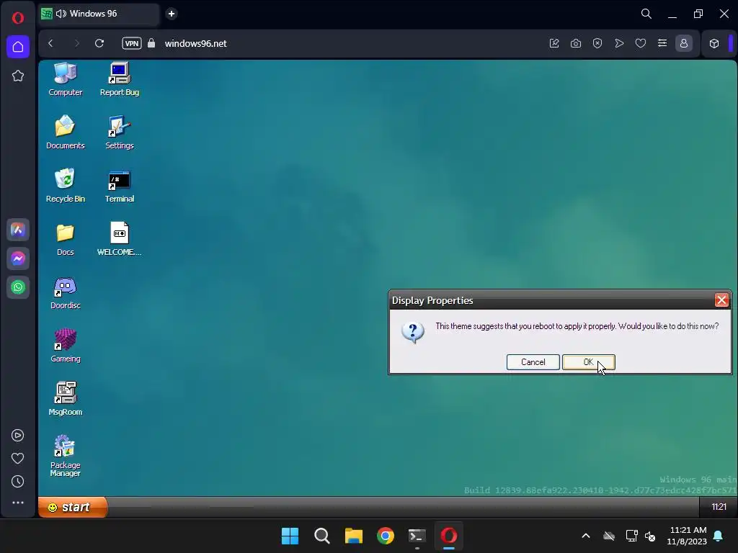Open the sidebar heart pinboards icon
The image size is (738, 553).
[17, 459]
